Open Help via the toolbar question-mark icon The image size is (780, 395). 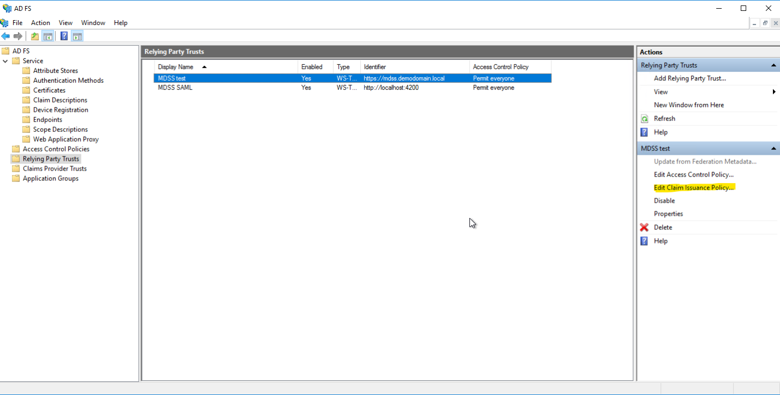(x=64, y=37)
